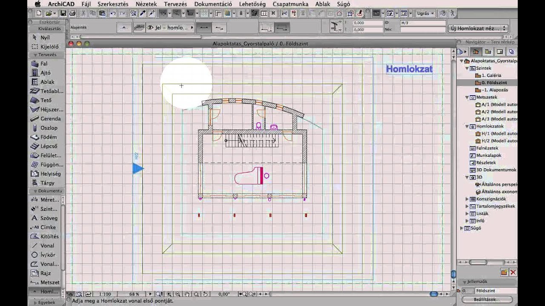Open the Csapatmunka menu
Viewport: 545px width, 306px height.
click(x=290, y=4)
